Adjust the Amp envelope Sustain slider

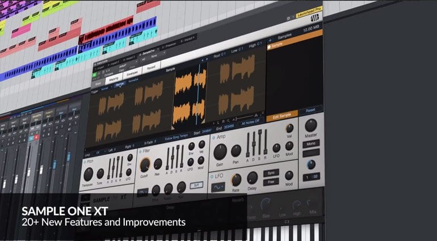pyautogui.click(x=260, y=142)
